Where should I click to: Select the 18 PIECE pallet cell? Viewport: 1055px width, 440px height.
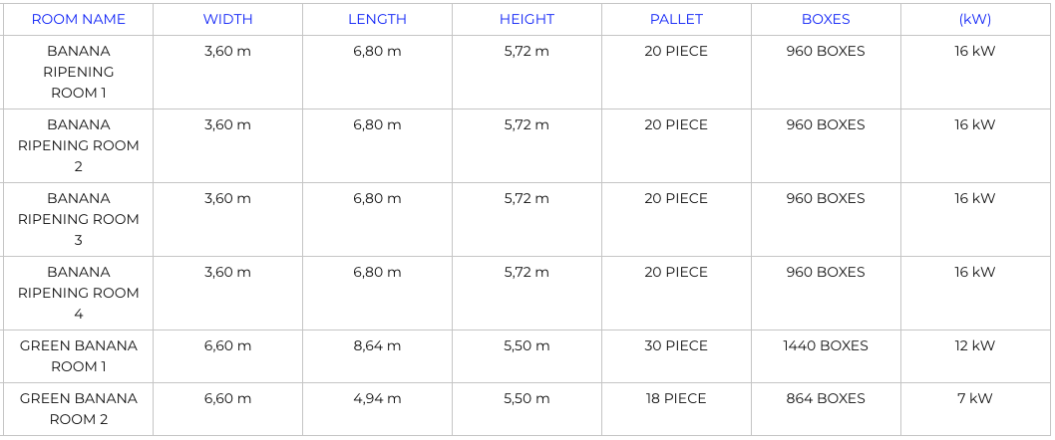[x=676, y=399]
